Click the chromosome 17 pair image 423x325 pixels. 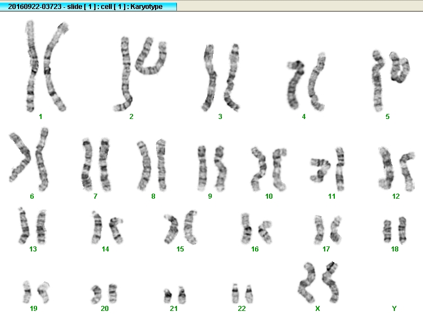[x=328, y=230]
